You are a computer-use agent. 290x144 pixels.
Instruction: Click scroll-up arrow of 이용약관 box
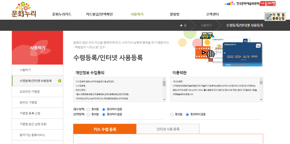261,79
